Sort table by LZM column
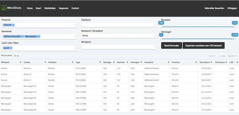 click(237, 62)
